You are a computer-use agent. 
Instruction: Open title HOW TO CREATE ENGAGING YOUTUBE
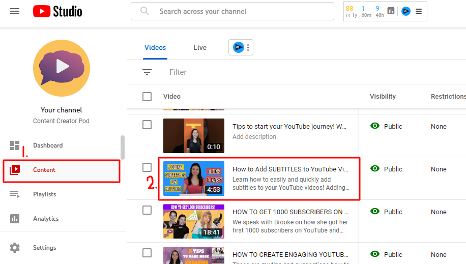290,255
